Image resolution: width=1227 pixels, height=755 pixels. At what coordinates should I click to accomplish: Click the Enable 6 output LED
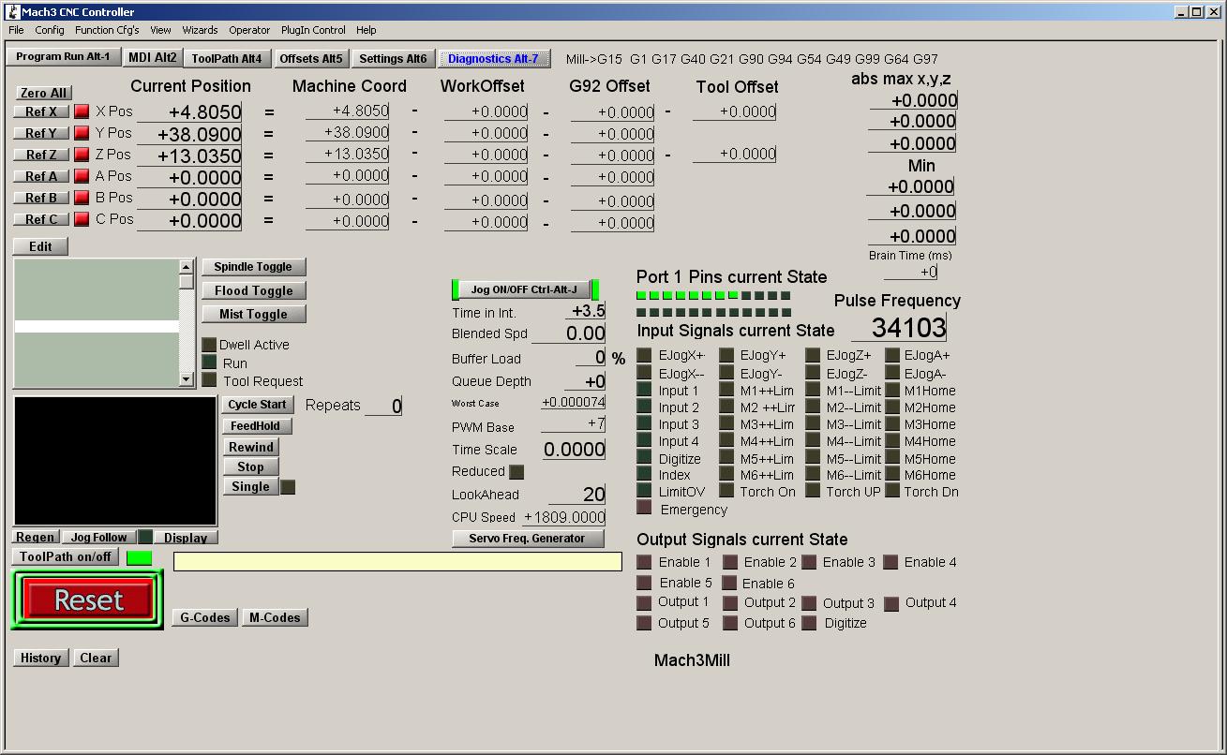(728, 583)
